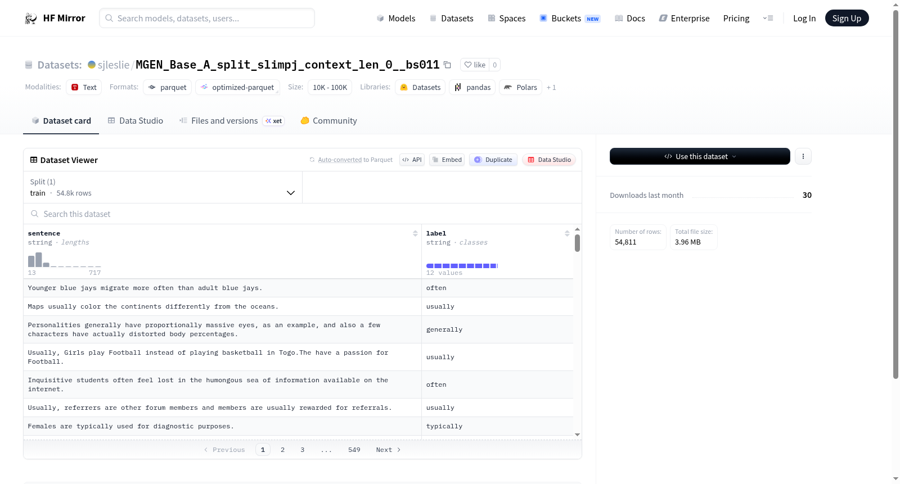Screen dimensions: 900x484
Task: Open Buckets NEW in navbar
Action: [570, 19]
